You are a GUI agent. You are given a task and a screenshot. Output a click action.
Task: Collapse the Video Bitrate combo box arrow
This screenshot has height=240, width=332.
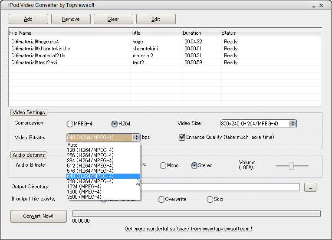click(x=137, y=138)
